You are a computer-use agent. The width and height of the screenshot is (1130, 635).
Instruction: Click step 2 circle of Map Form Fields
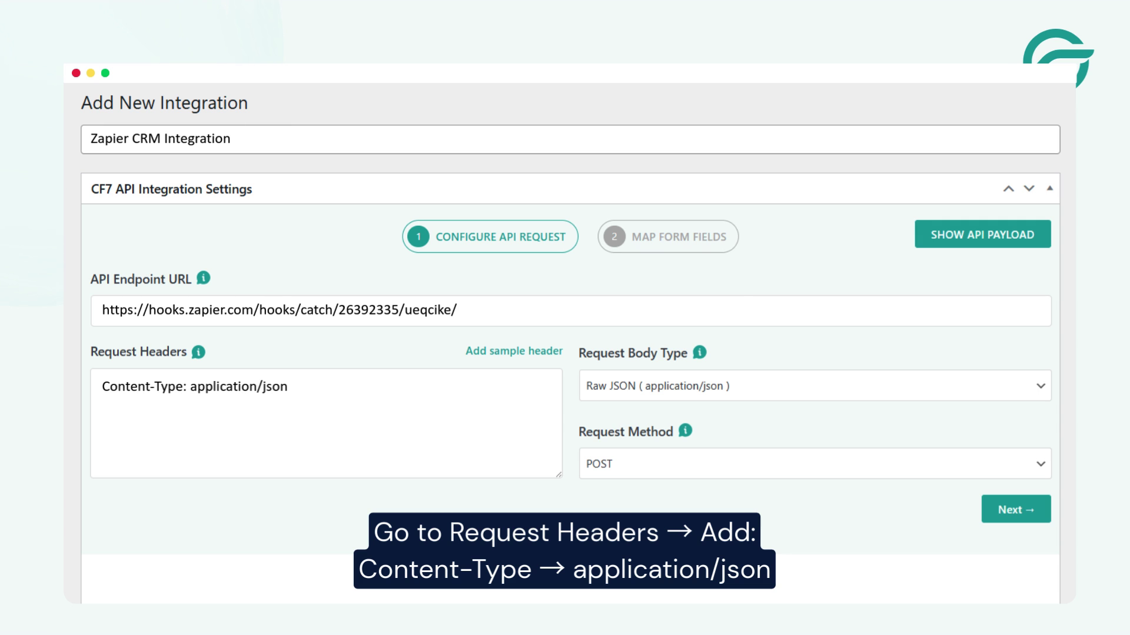[x=614, y=236]
